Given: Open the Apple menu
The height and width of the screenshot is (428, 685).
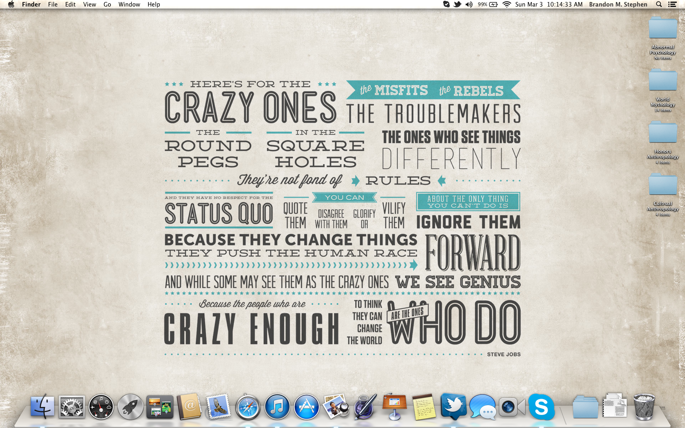Looking at the screenshot, I should point(11,4).
